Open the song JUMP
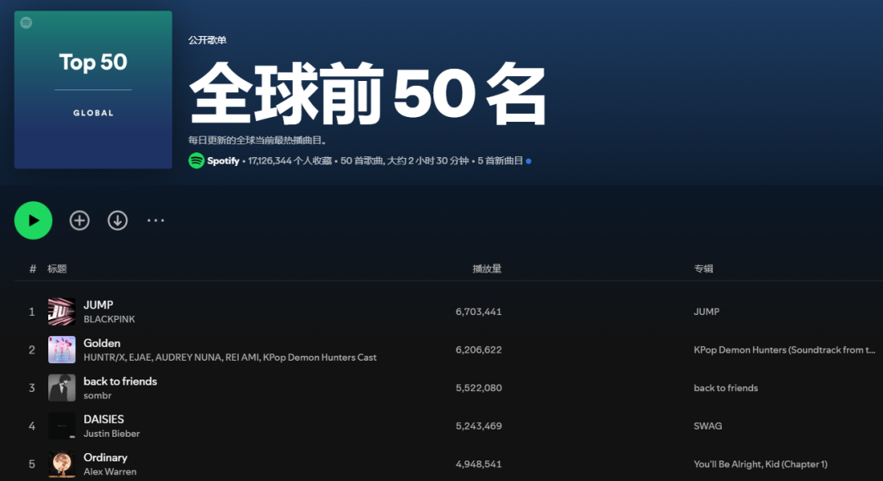This screenshot has width=883, height=481. point(98,304)
